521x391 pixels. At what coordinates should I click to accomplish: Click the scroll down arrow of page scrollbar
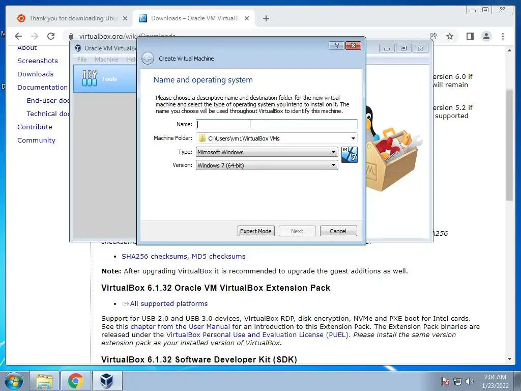coord(510,359)
